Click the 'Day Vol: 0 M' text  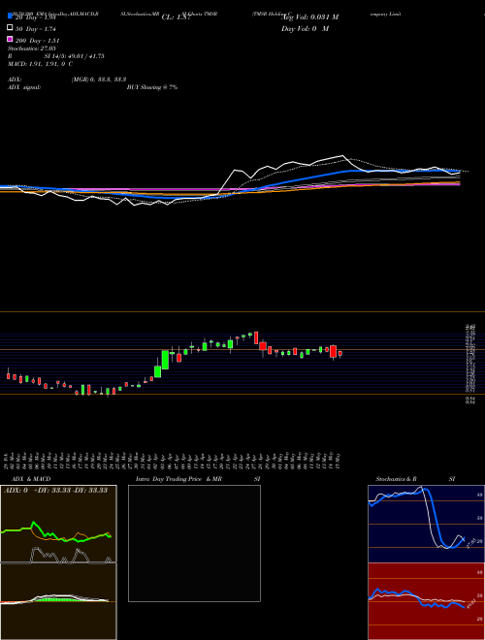(x=305, y=29)
